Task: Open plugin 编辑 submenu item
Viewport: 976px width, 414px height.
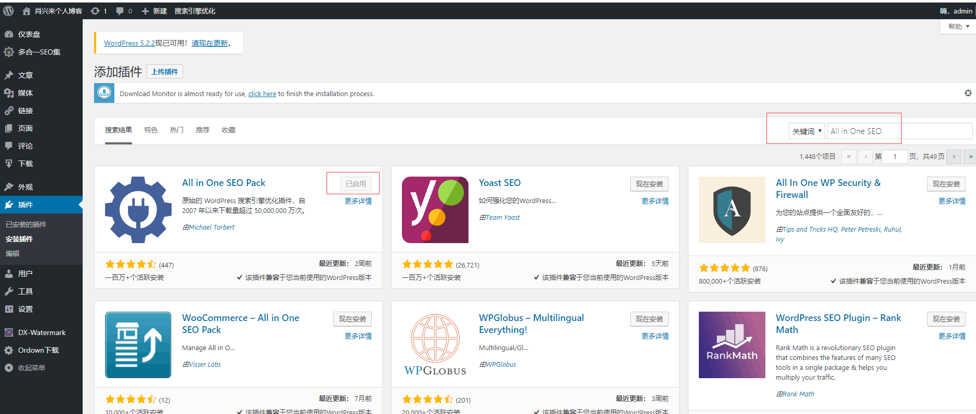Action: pos(12,253)
